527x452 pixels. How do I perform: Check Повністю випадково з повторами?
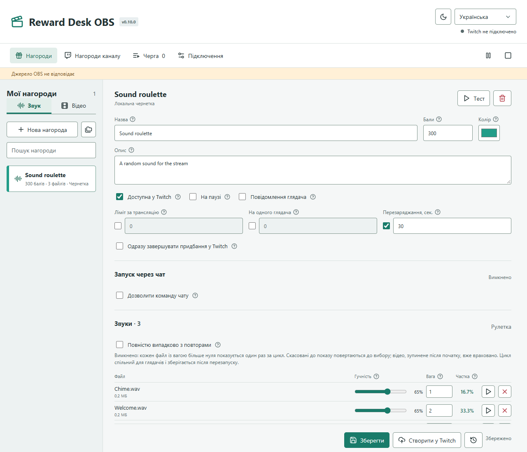coord(120,345)
